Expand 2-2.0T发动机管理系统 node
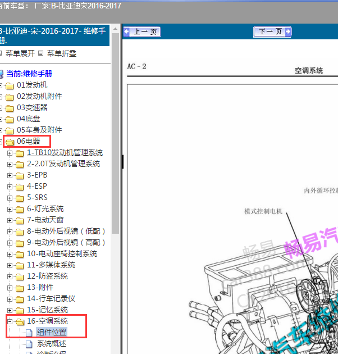The image size is (338, 354). (x=10, y=164)
